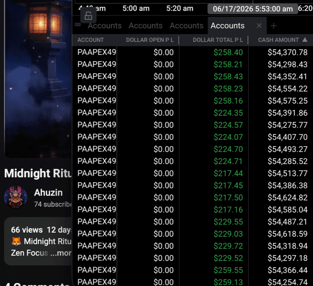Click the lantern video thumbnail
The image size is (313, 286).
[38, 79]
